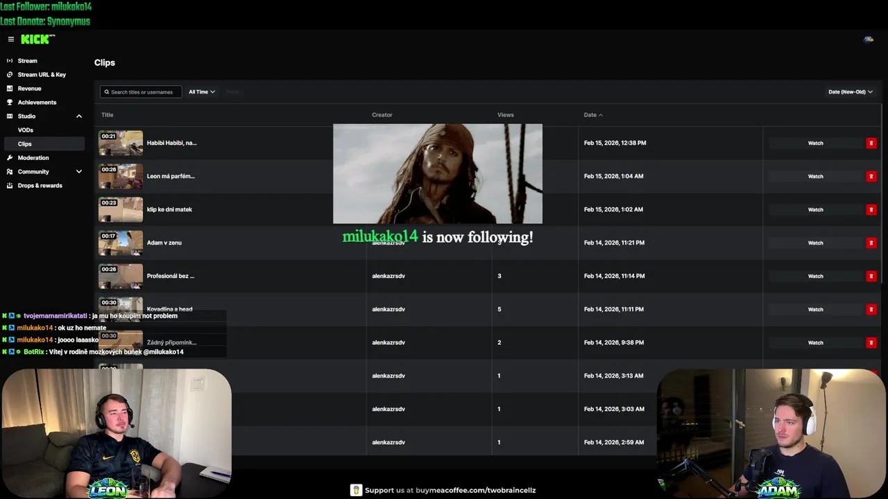Click the search magnifier icon

click(107, 92)
